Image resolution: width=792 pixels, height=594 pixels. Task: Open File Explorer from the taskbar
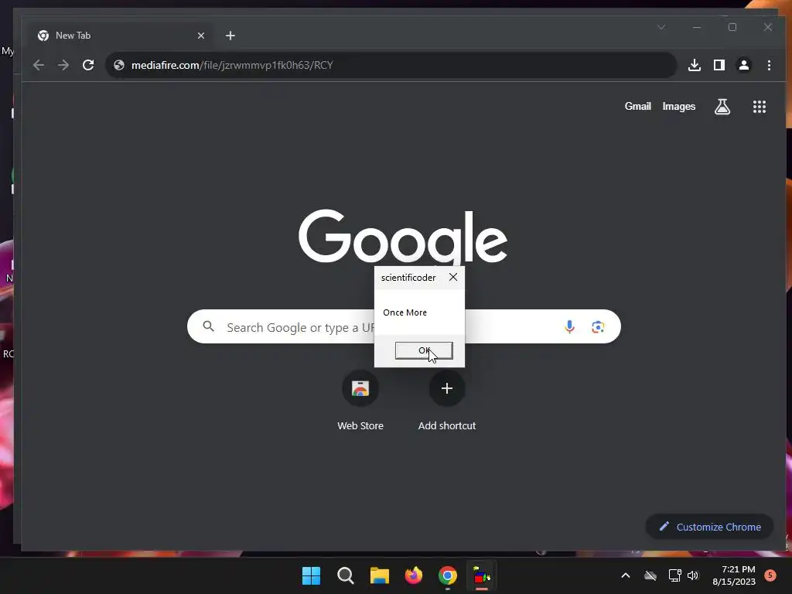pos(379,575)
